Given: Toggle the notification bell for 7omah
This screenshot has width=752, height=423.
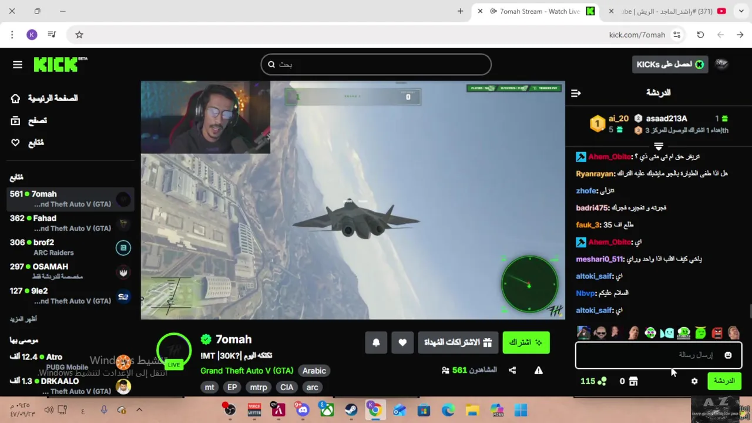Looking at the screenshot, I should pyautogui.click(x=376, y=343).
